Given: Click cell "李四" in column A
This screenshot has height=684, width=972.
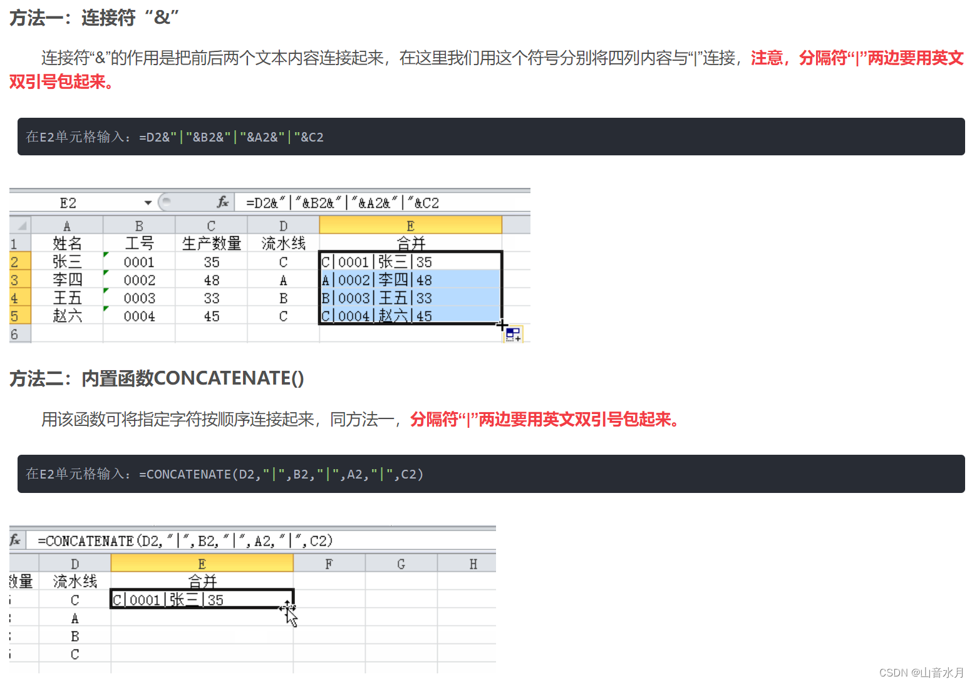Looking at the screenshot, I should point(67,279).
